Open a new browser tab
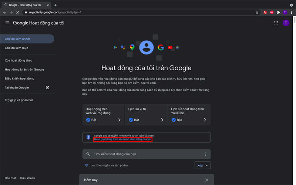The height and width of the screenshot is (185, 296). pos(55,5)
